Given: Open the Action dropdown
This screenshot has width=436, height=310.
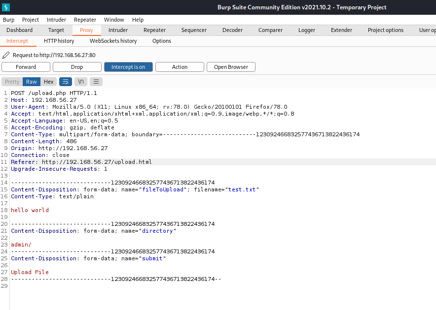Looking at the screenshot, I should pos(180,67).
